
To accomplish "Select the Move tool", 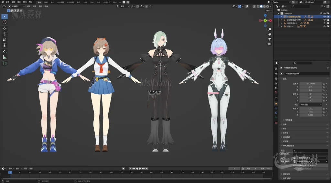I will [x=5, y=28].
